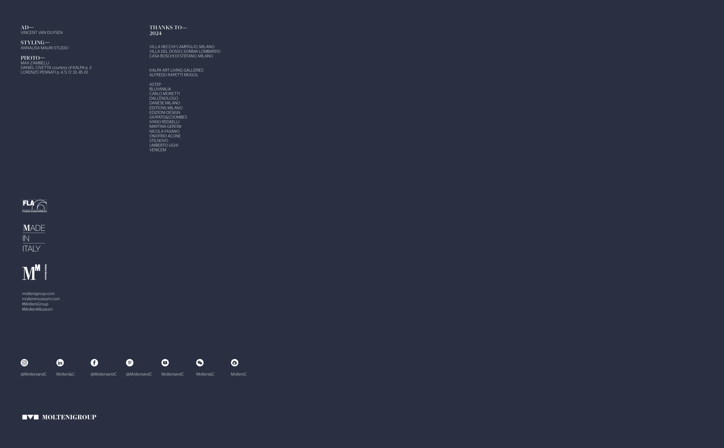Click the Weibo icon
This screenshot has width=724, height=448.
(x=235, y=363)
